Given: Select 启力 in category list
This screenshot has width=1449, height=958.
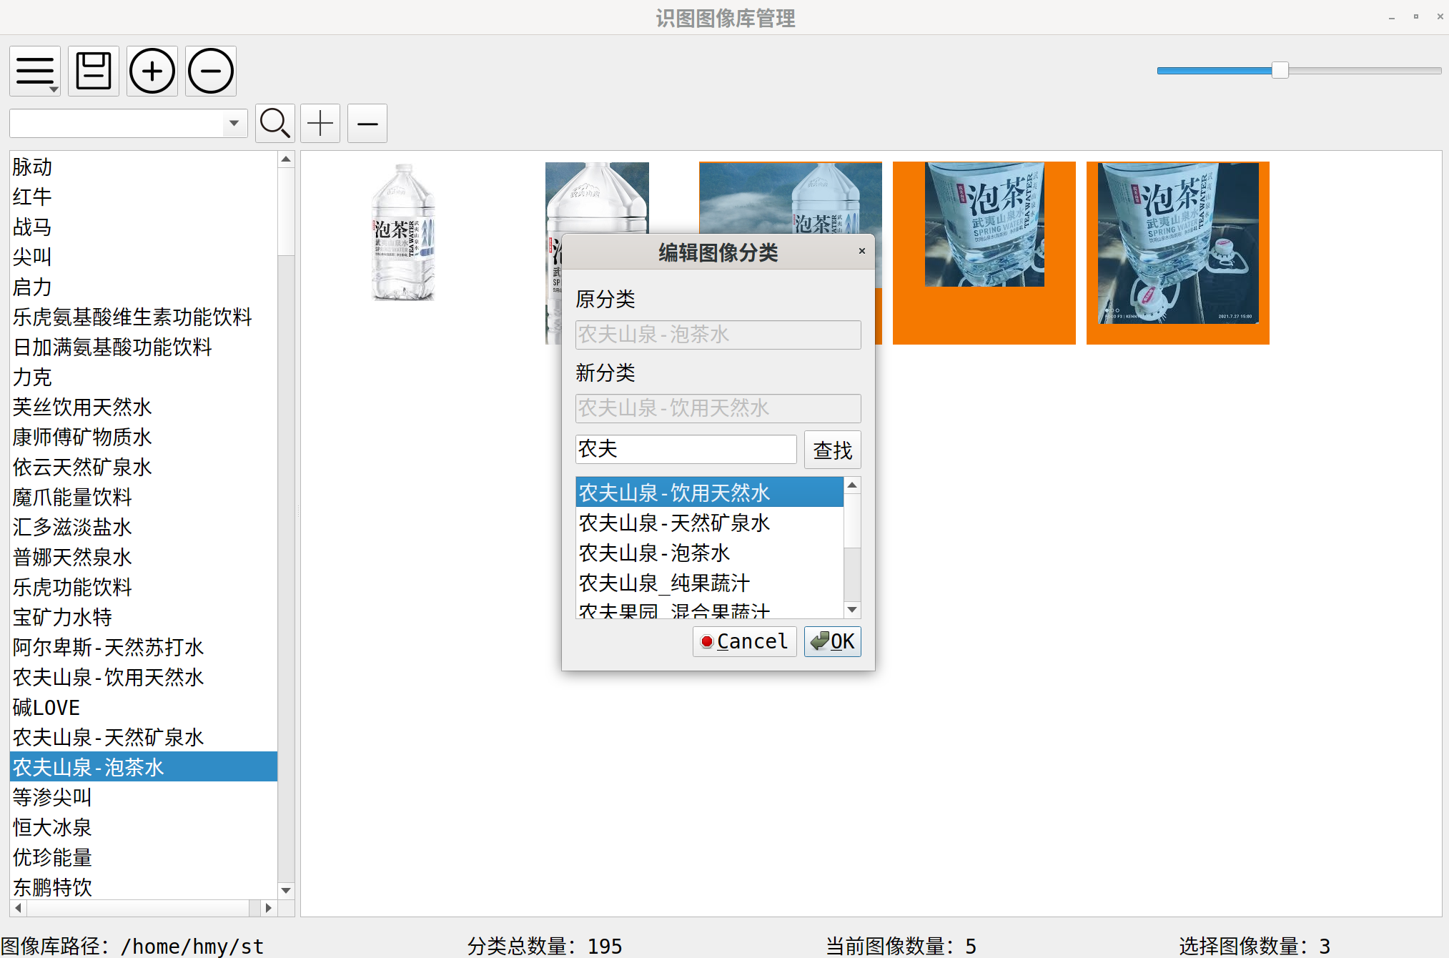Looking at the screenshot, I should (143, 287).
